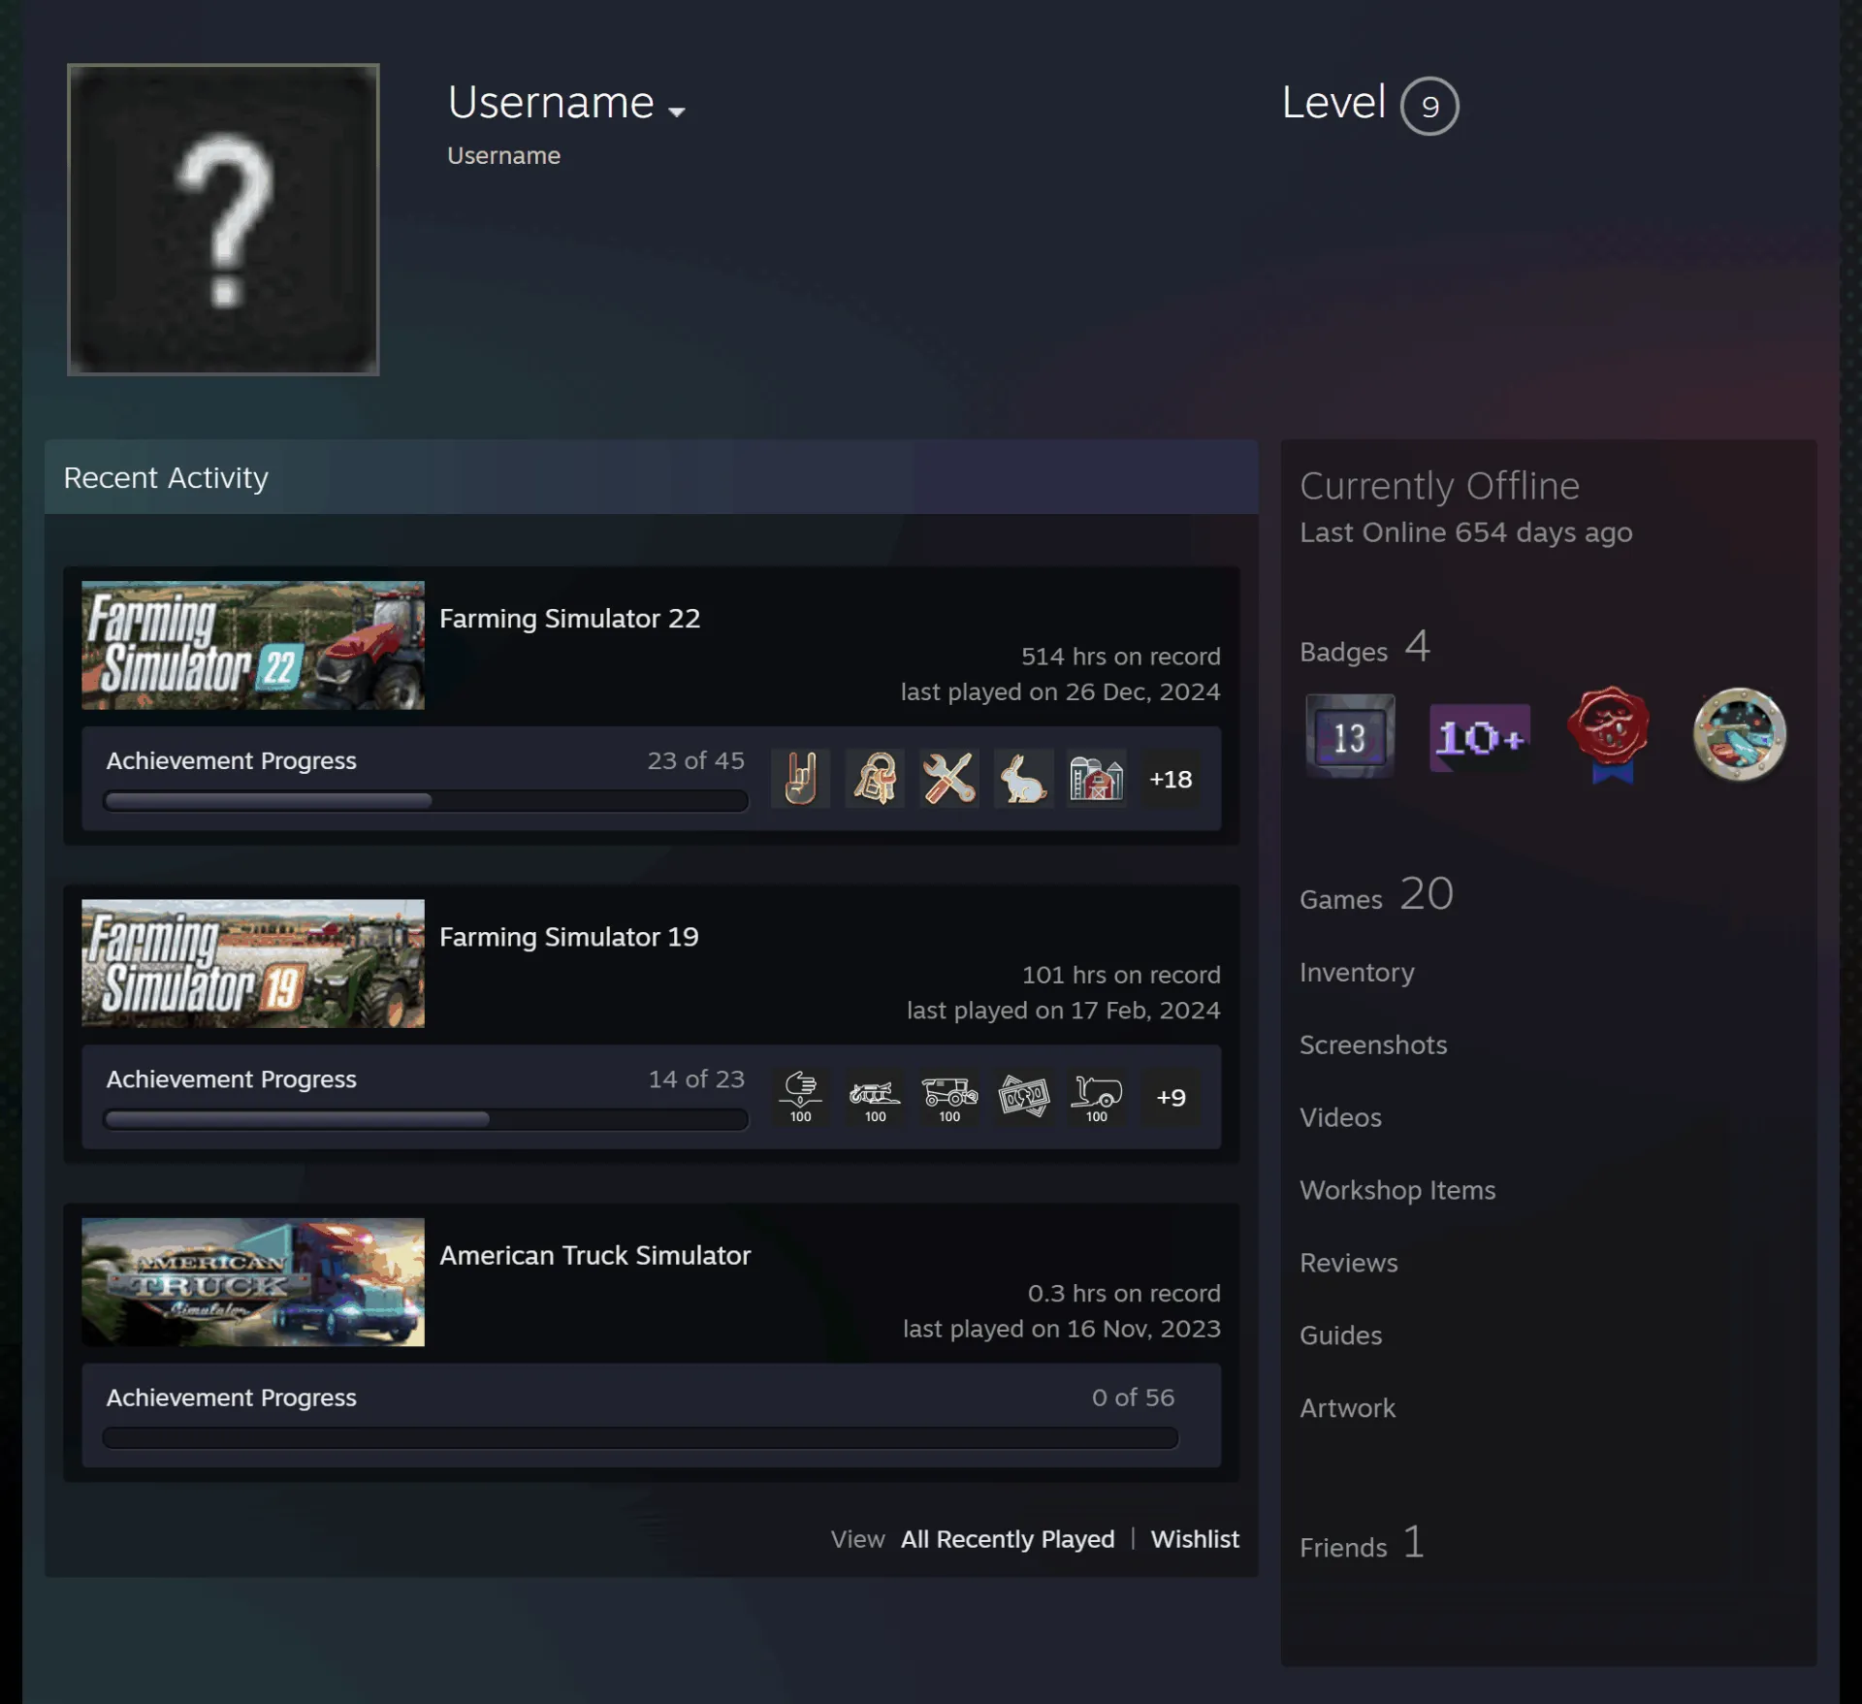
Task: Open the +9 more achievements tile
Action: (1171, 1097)
